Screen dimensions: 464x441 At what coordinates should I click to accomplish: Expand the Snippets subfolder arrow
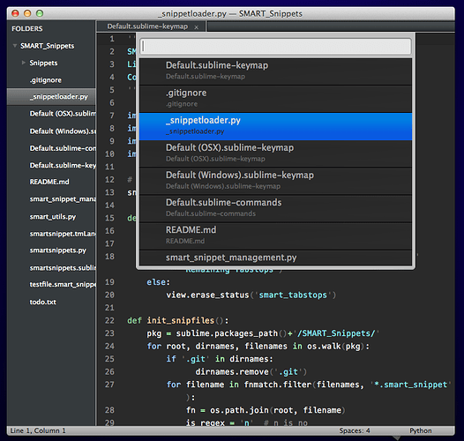tap(24, 63)
